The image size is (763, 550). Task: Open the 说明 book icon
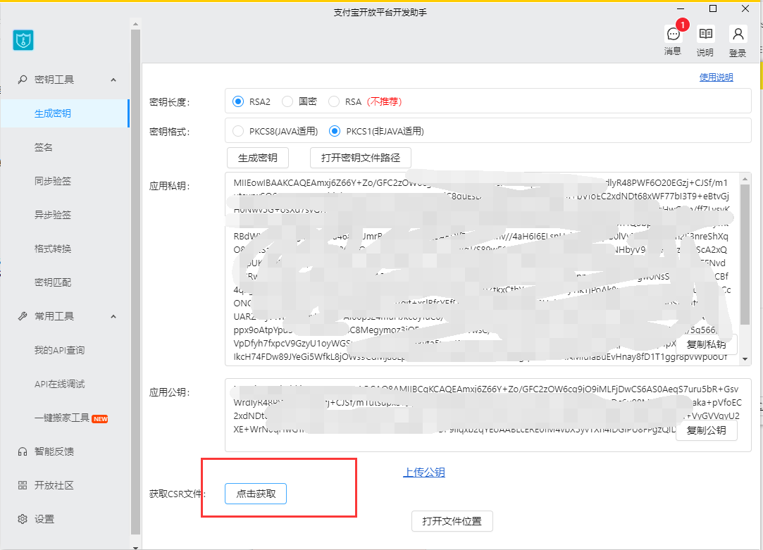705,34
